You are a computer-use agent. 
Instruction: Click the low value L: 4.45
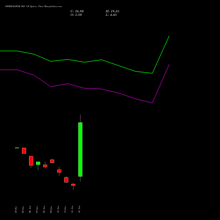[x=111, y=15]
